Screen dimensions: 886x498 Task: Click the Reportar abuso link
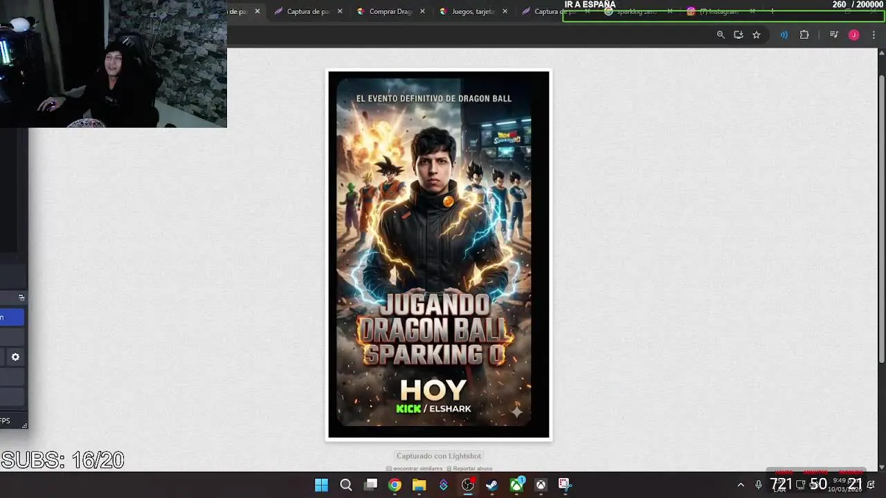(472, 469)
